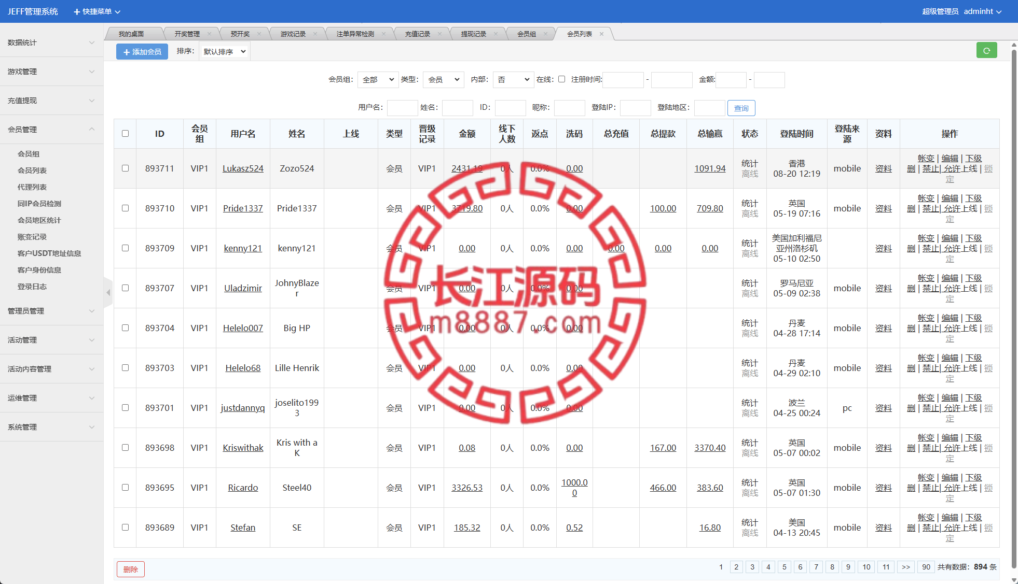The image size is (1018, 584).
Task: Click 下级 in the kenny121 row
Action: (x=973, y=238)
